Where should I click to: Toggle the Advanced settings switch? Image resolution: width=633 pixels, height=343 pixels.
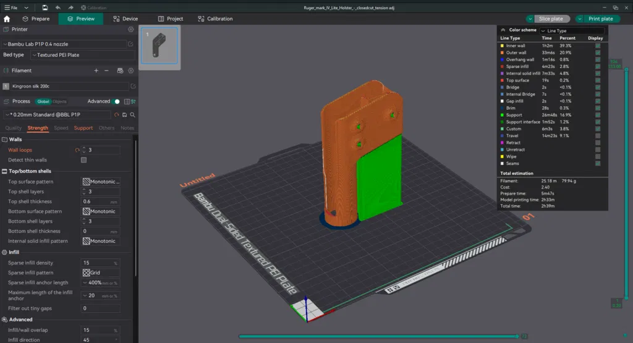(117, 101)
